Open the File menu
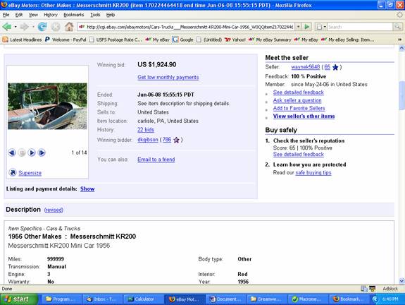Image resolution: width=405 pixels, height=305 pixels. [x=6, y=15]
